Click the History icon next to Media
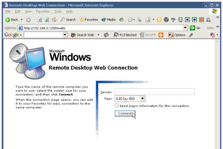Screen dimensions: 223x149 (121, 19)
